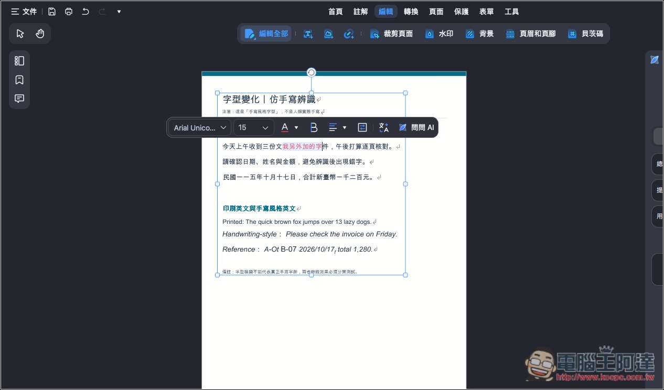
Task: Open the comments panel sidebar icon
Action: coord(19,99)
